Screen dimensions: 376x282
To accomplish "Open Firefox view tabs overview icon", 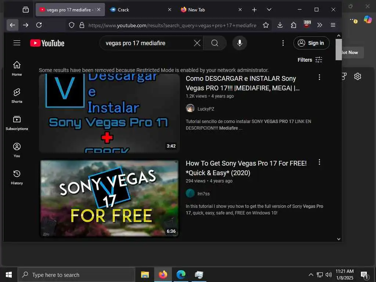I will (x=26, y=10).
